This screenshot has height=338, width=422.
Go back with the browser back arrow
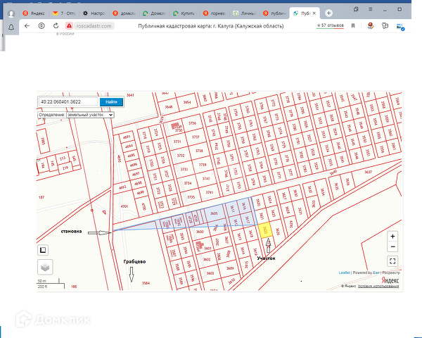(27, 25)
